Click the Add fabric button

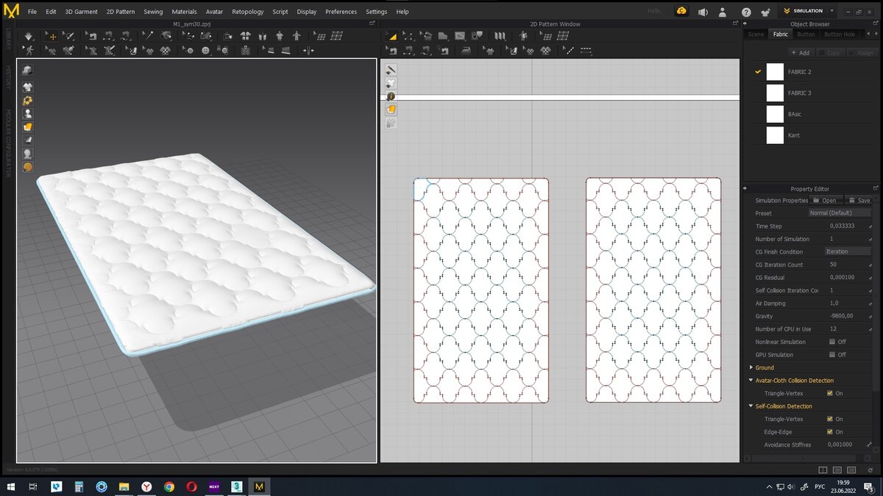(x=801, y=53)
